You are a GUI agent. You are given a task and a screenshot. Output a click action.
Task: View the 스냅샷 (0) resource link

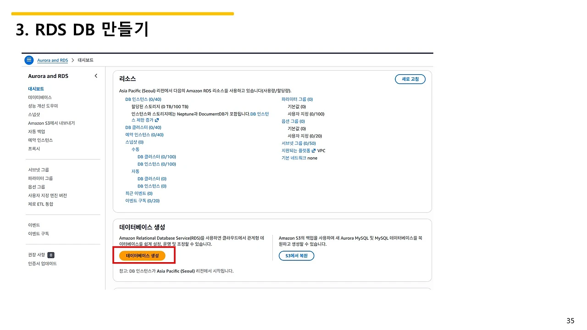(134, 142)
